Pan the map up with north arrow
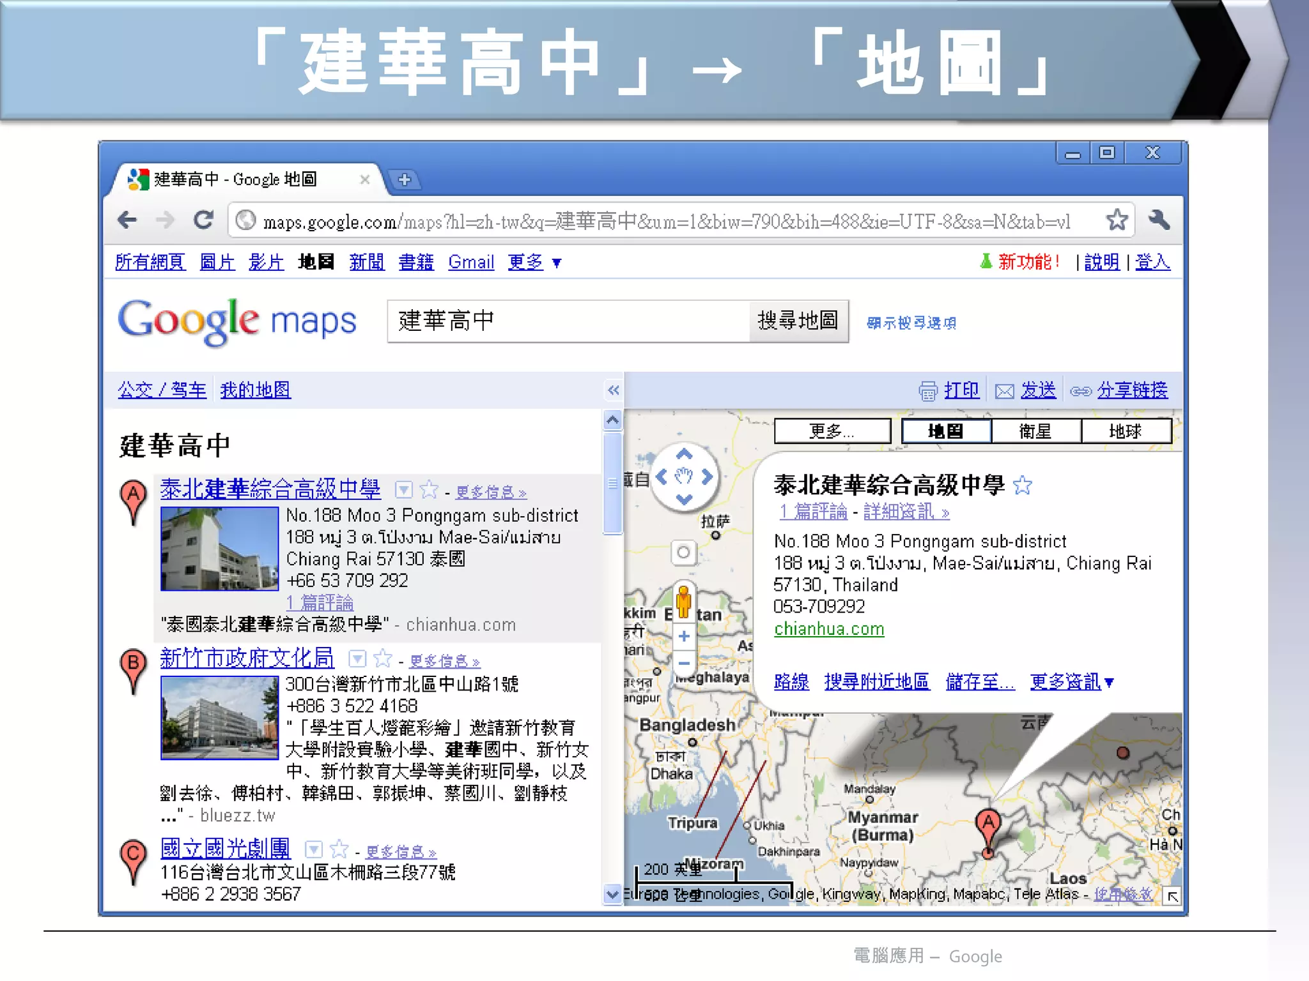Image resolution: width=1309 pixels, height=981 pixels. click(684, 454)
